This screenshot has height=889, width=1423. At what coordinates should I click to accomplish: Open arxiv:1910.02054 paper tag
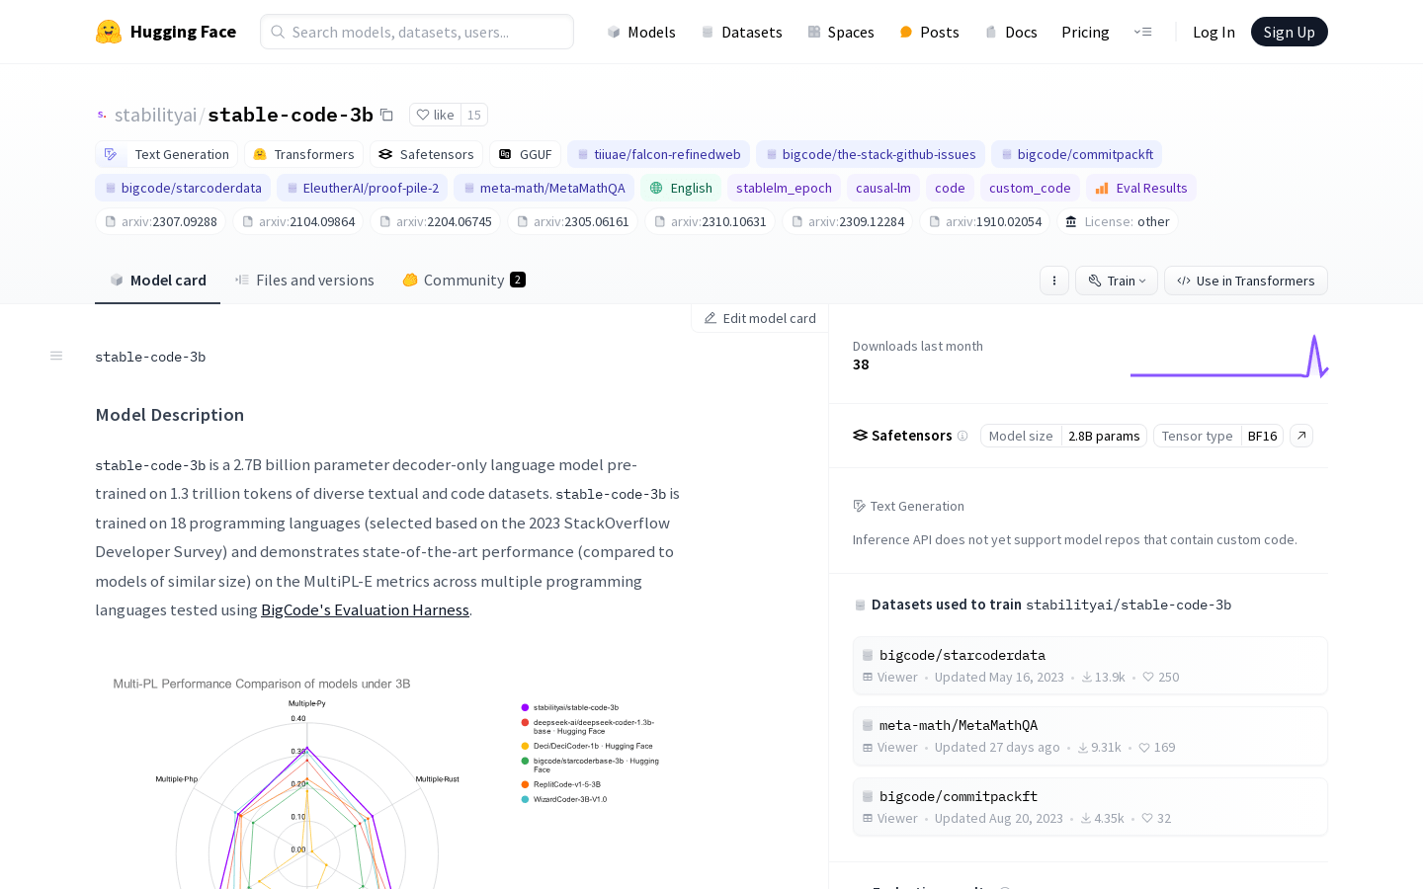click(985, 221)
